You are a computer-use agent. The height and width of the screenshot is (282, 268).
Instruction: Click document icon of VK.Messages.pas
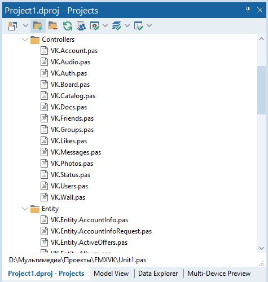click(44, 152)
